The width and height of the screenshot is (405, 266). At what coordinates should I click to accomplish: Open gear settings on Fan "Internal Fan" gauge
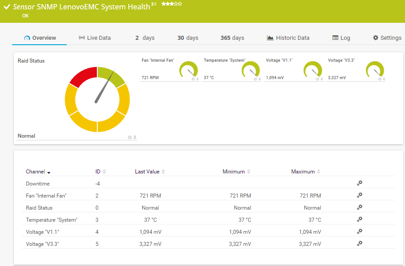[193, 79]
